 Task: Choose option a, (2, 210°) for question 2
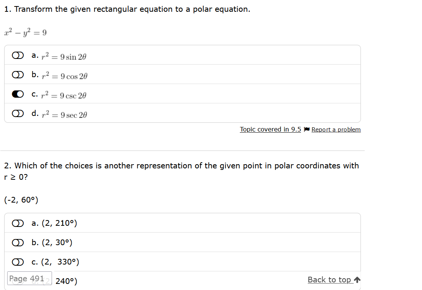tap(17, 223)
